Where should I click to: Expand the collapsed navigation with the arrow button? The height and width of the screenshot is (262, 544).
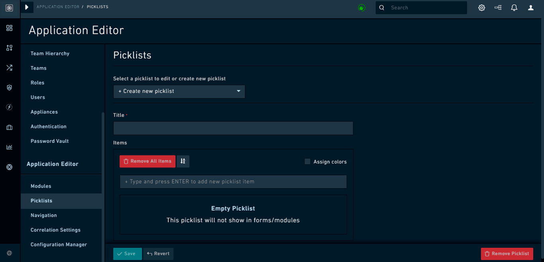pyautogui.click(x=27, y=7)
